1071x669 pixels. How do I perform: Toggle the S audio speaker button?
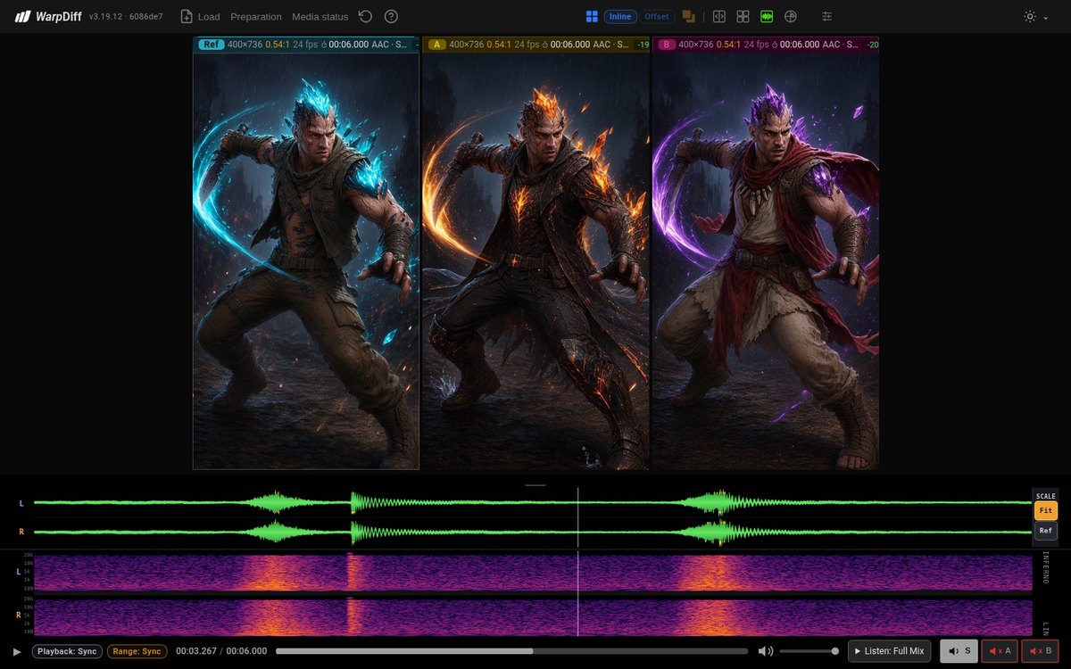[x=959, y=651]
